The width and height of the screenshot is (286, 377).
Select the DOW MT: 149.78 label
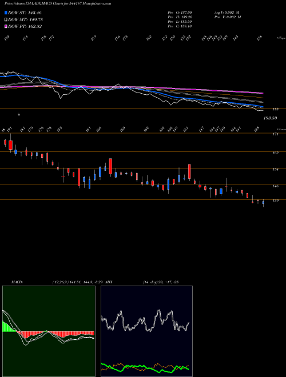pyautogui.click(x=25, y=20)
